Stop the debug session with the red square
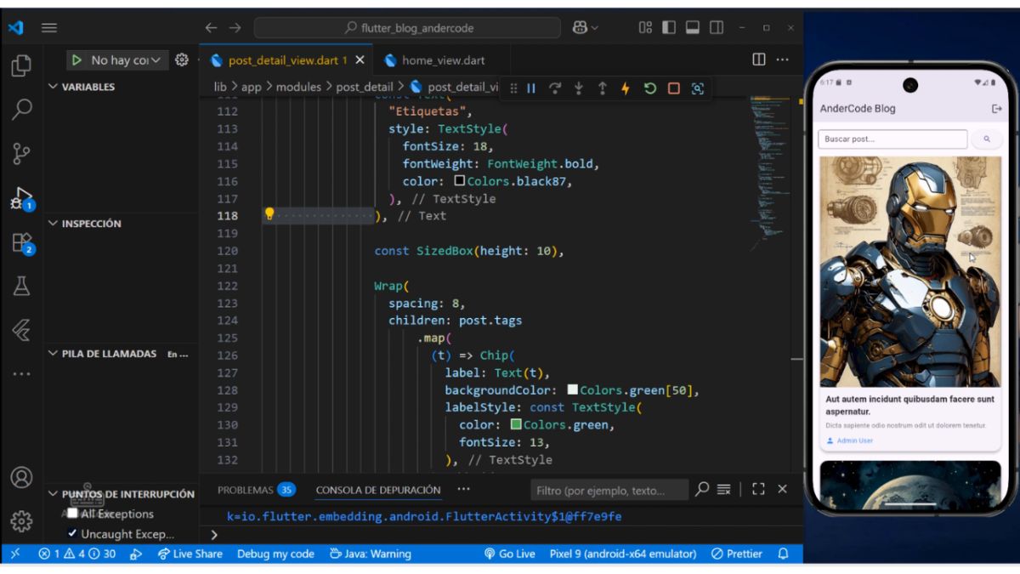This screenshot has height=574, width=1020. coord(673,88)
